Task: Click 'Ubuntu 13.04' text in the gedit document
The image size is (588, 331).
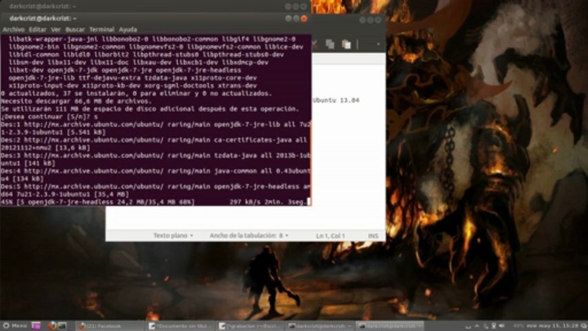Action: pyautogui.click(x=337, y=100)
